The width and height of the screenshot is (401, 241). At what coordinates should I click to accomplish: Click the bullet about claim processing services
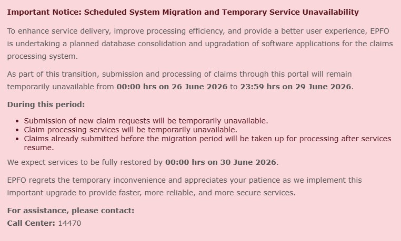[x=131, y=130]
